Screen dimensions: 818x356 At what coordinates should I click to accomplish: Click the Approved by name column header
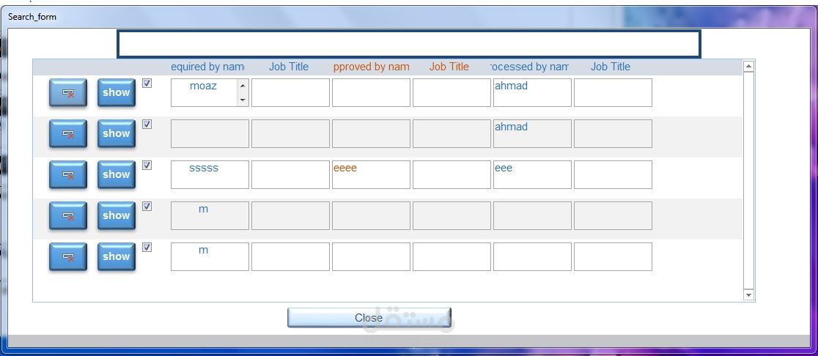[372, 67]
